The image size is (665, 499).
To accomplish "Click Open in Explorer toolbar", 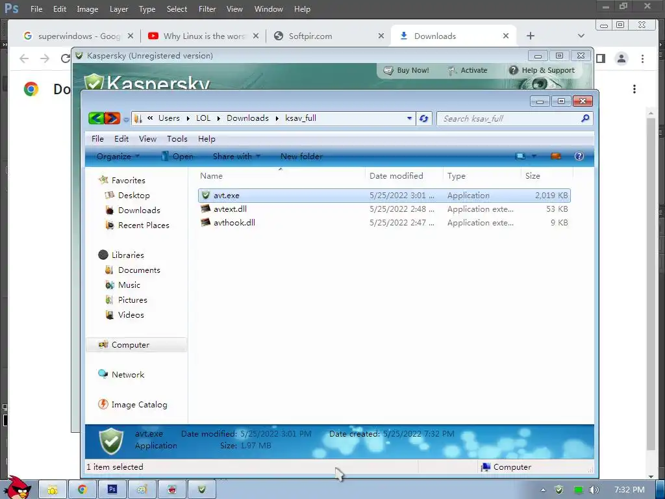I will [177, 156].
